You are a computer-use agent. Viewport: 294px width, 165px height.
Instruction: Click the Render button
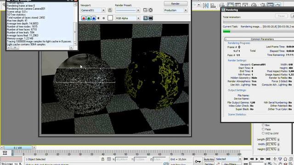click(x=175, y=4)
